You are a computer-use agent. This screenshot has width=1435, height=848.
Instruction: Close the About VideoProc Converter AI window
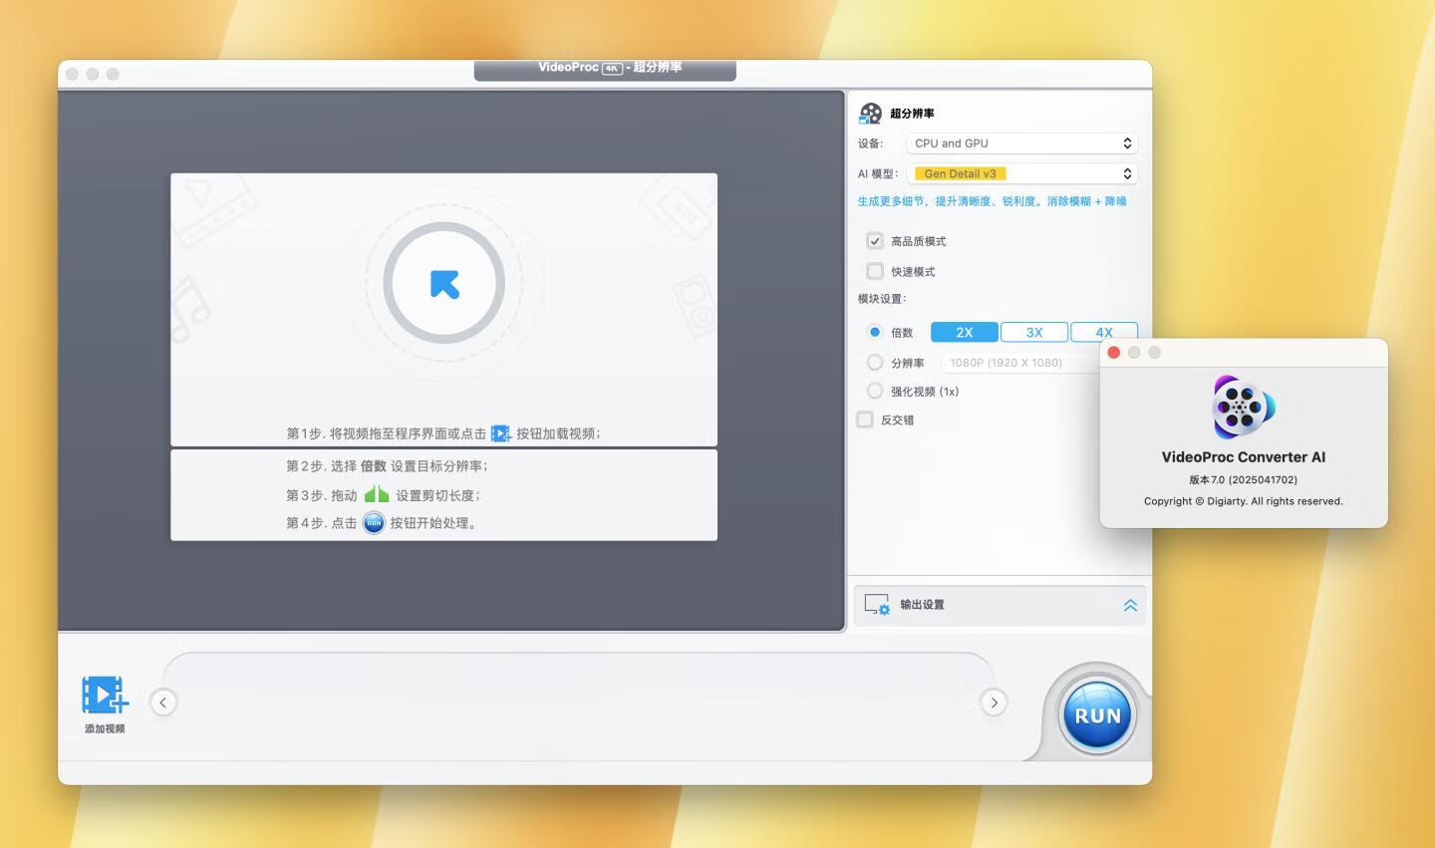click(1114, 353)
